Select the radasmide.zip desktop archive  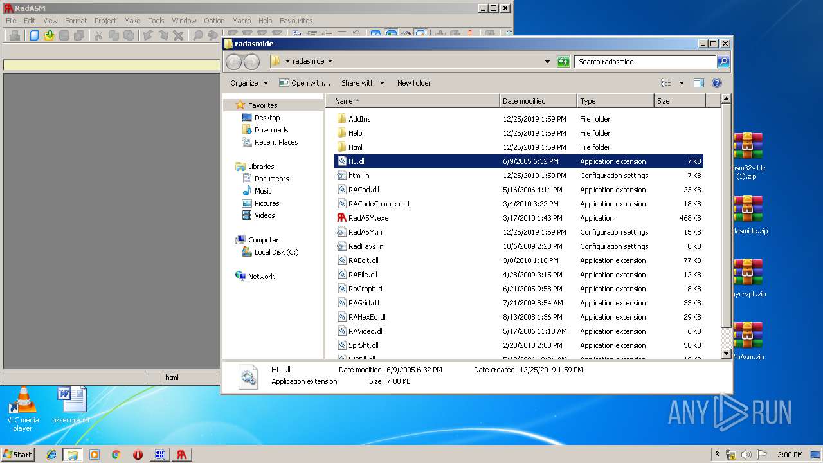[748, 215]
